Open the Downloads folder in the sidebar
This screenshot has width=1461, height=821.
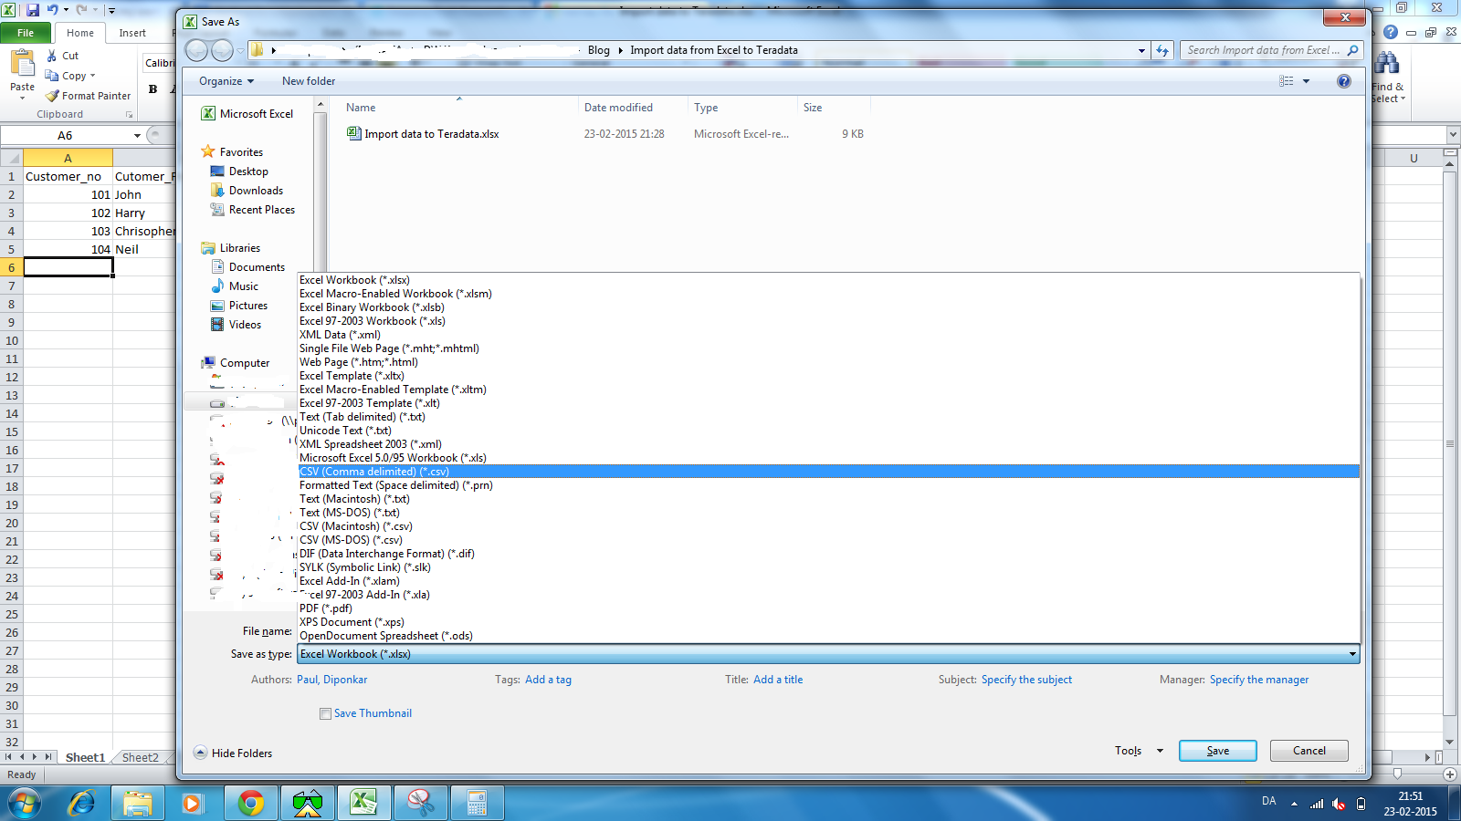[x=254, y=190]
